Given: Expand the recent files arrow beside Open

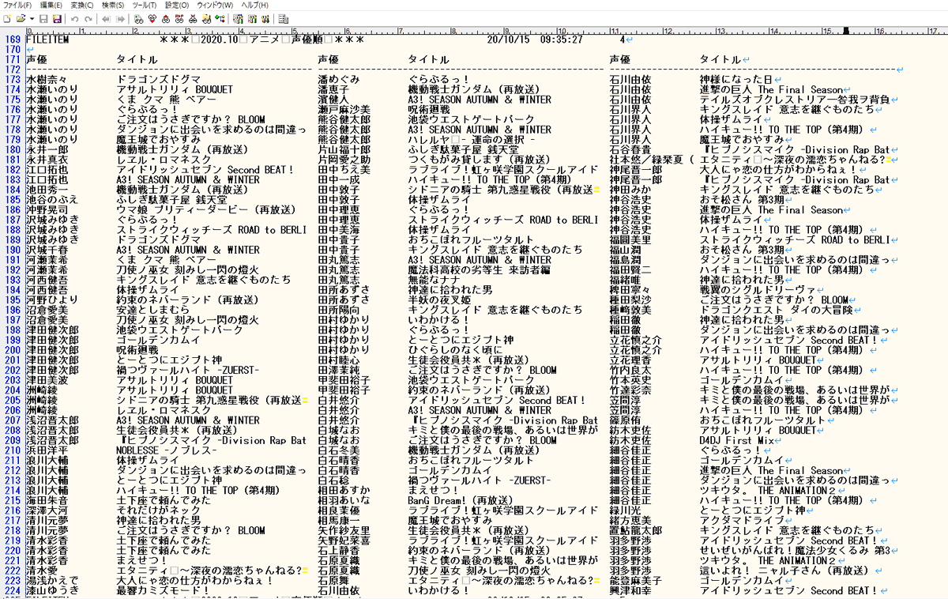Looking at the screenshot, I should point(32,18).
